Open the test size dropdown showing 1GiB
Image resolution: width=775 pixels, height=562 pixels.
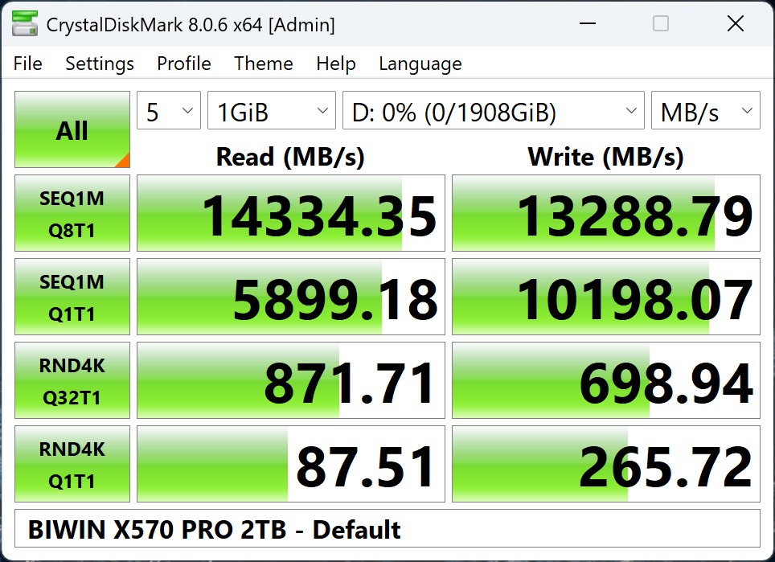point(272,110)
